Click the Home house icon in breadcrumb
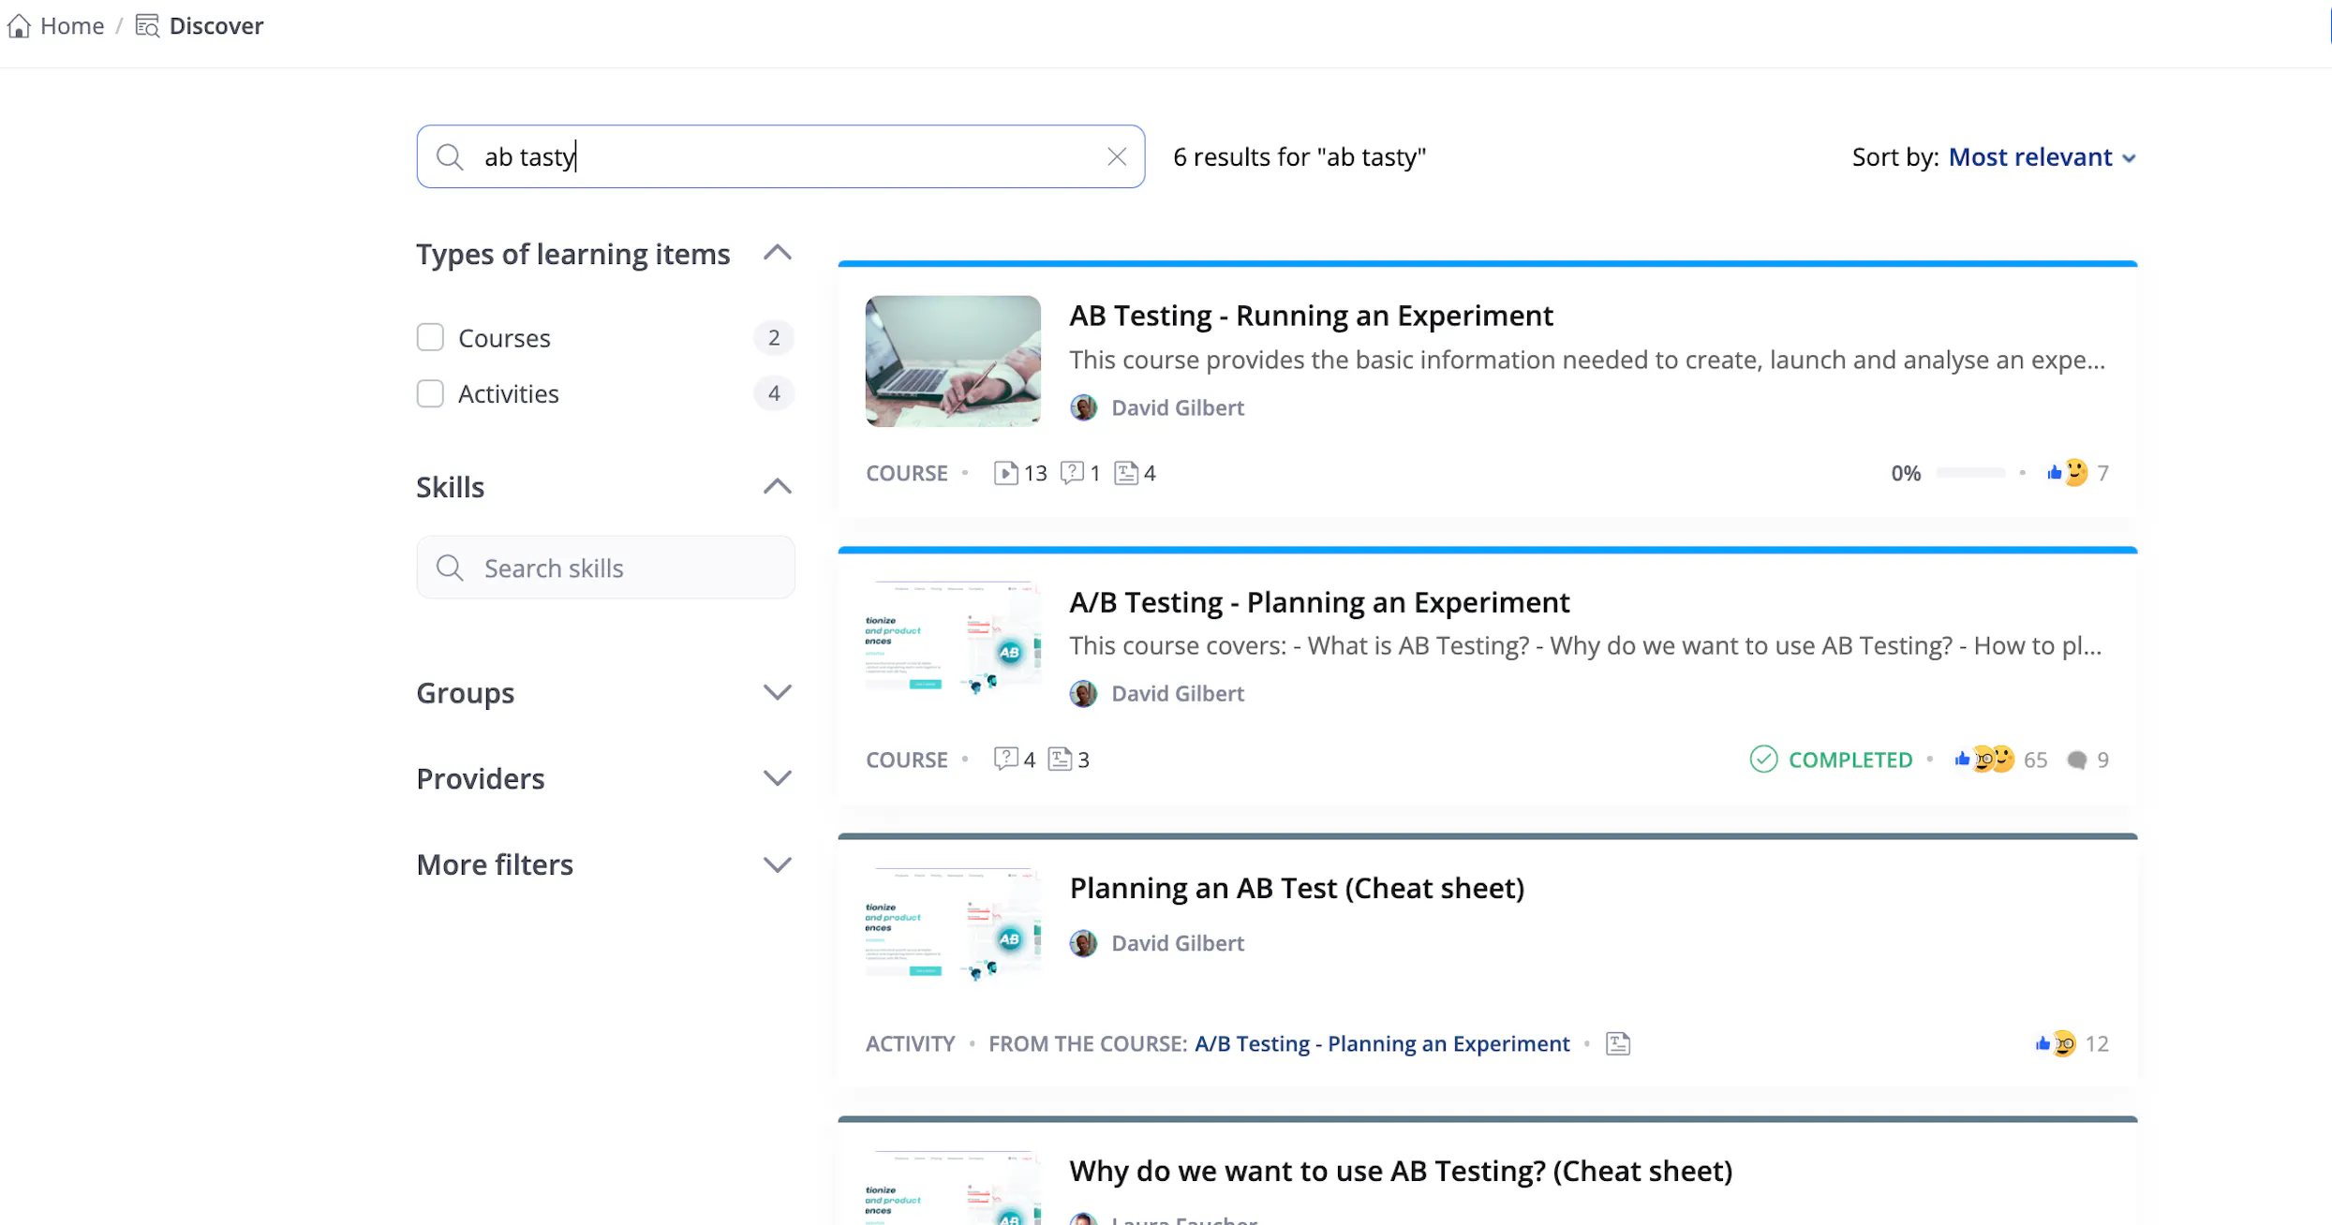 point(19,25)
